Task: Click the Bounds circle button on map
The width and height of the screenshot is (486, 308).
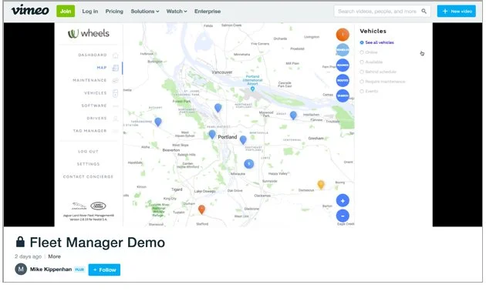Action: point(343,65)
